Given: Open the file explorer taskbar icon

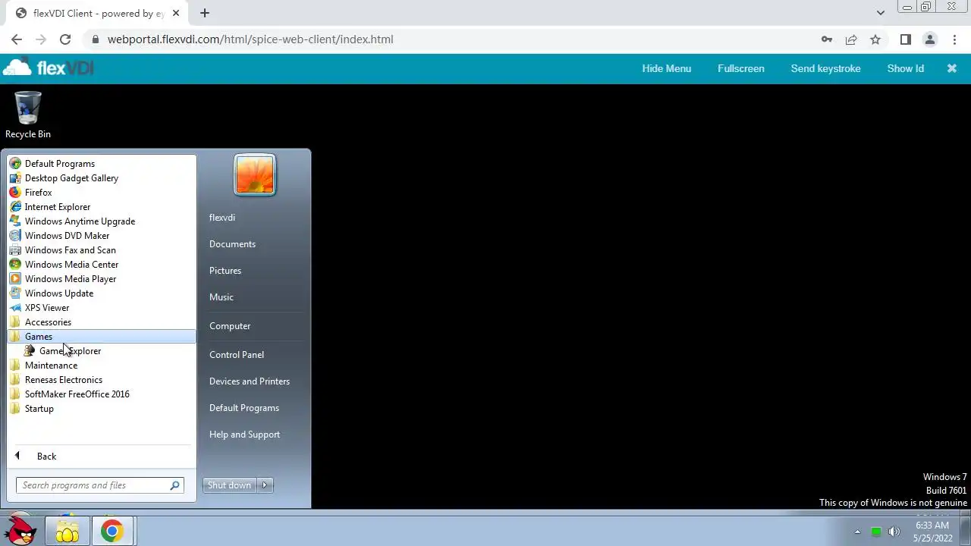Looking at the screenshot, I should pyautogui.click(x=67, y=532).
